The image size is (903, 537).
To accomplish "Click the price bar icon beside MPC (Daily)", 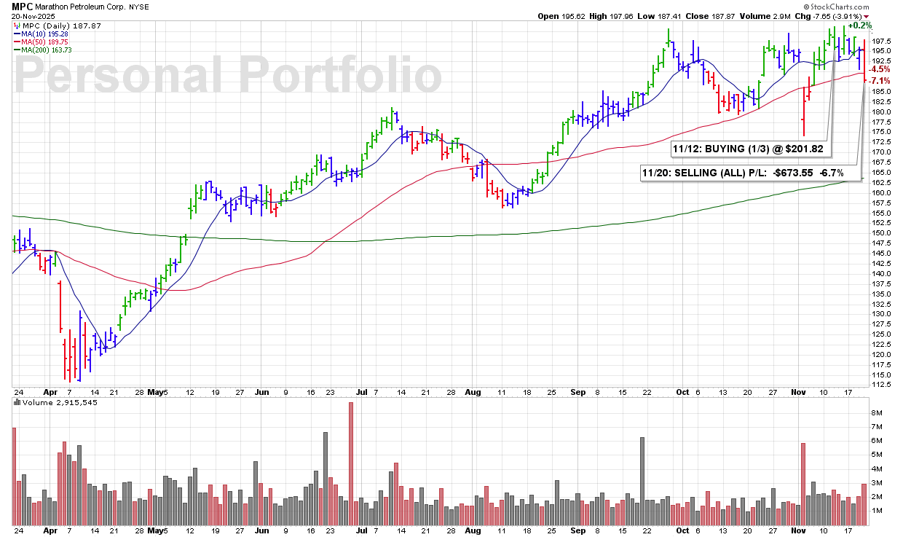I will tap(16, 26).
